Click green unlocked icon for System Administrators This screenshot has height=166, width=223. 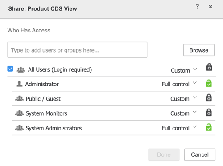tap(209, 127)
